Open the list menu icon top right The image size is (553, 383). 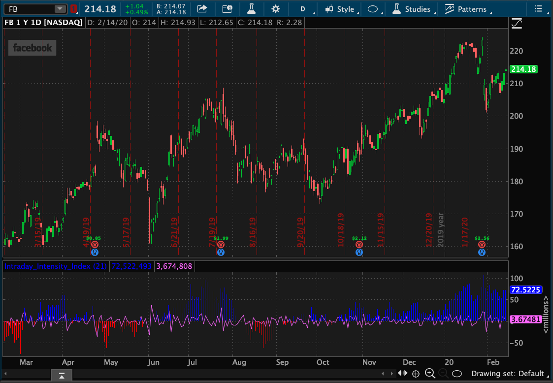538,9
